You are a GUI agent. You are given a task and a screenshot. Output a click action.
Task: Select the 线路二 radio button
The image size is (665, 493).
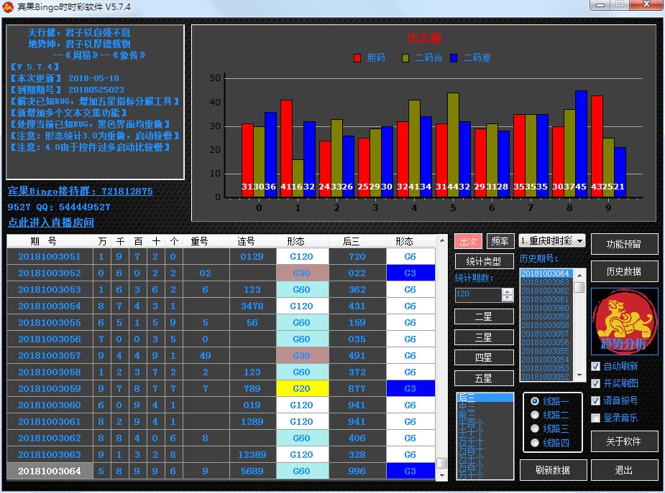tap(534, 415)
